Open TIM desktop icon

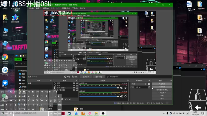[x=5, y=84]
